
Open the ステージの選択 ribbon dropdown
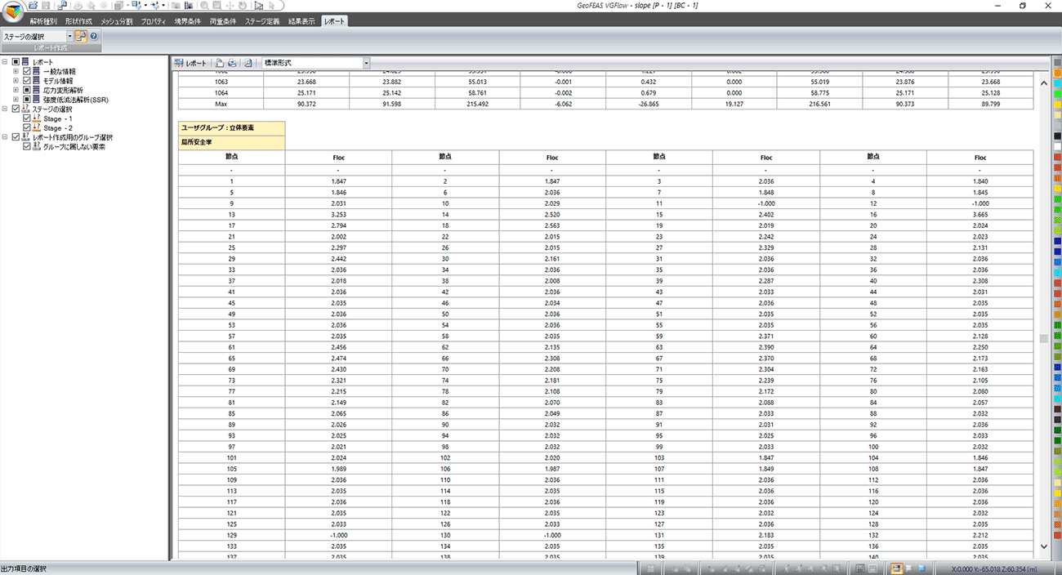point(69,37)
